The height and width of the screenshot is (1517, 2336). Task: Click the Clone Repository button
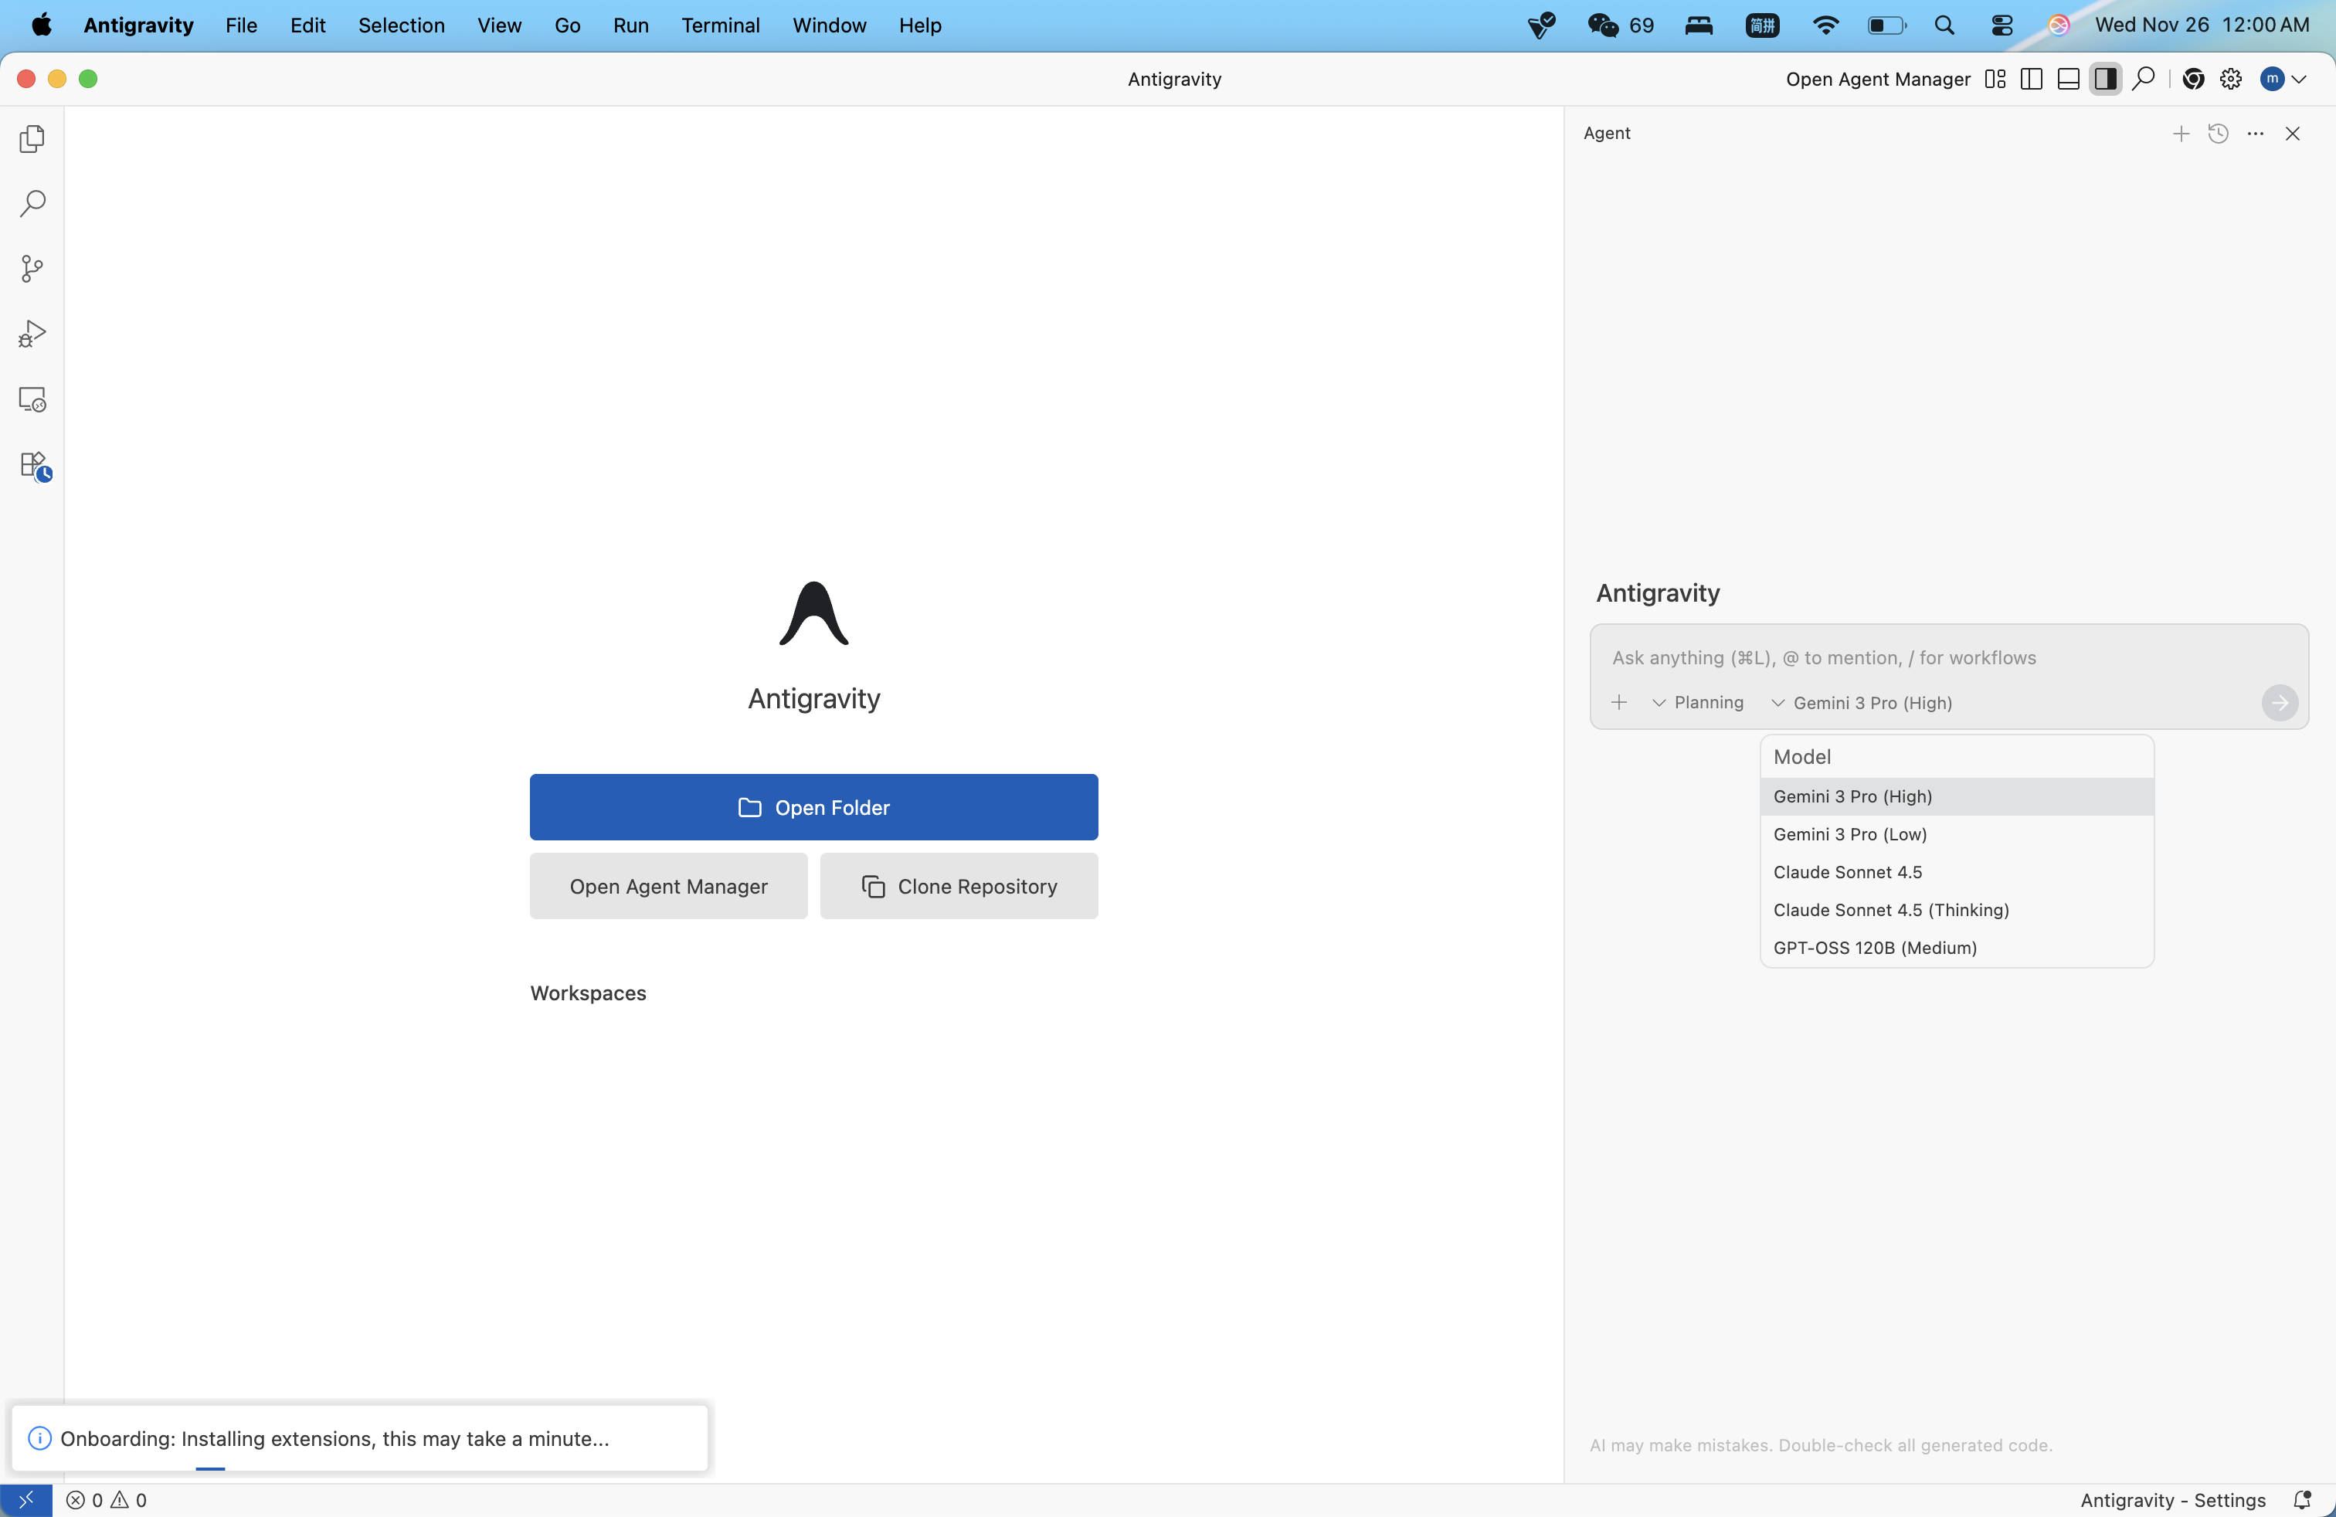[958, 886]
